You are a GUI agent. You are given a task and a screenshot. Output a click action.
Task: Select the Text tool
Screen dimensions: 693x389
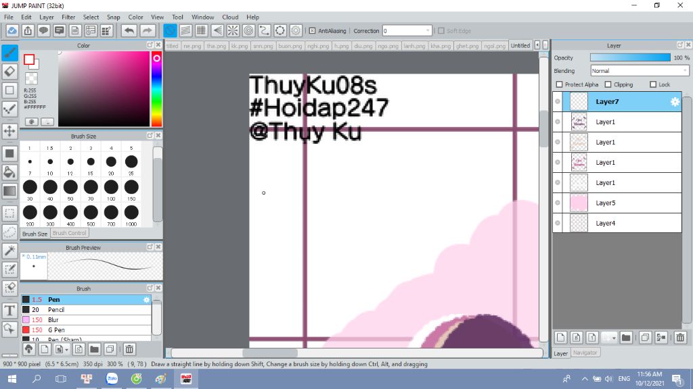click(x=9, y=311)
